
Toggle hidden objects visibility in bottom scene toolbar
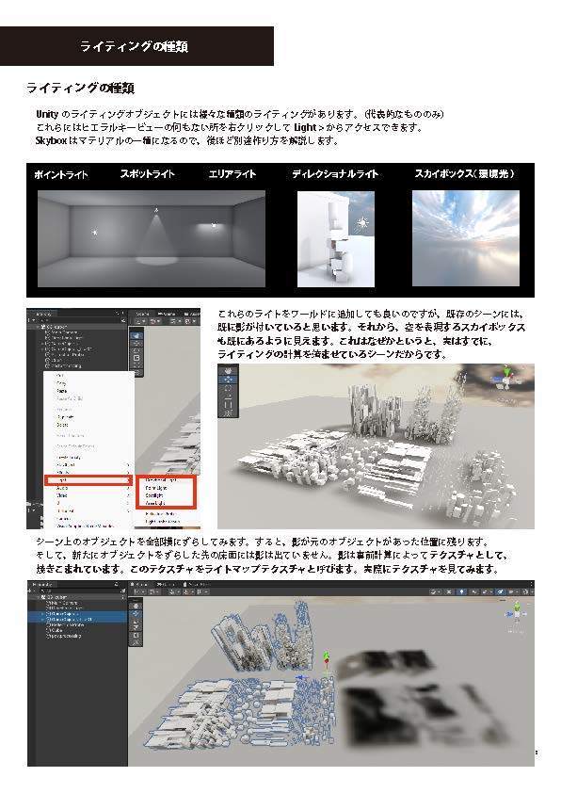[501, 591]
